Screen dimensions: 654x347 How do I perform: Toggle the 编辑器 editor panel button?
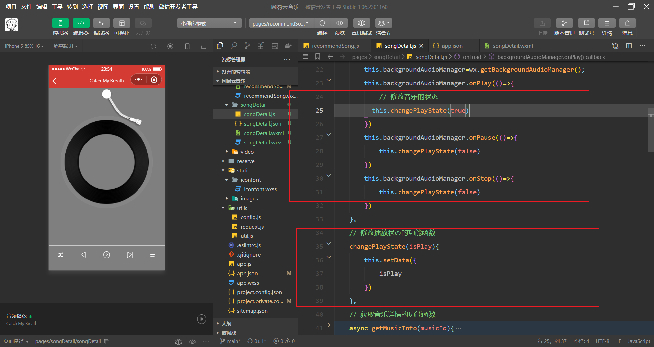click(x=81, y=23)
